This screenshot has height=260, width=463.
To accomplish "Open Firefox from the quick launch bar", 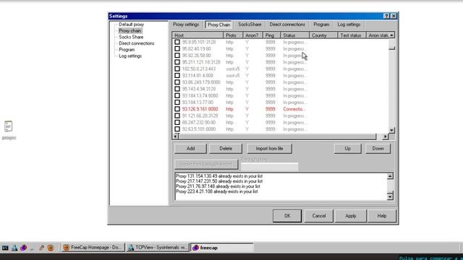I will pos(51,248).
